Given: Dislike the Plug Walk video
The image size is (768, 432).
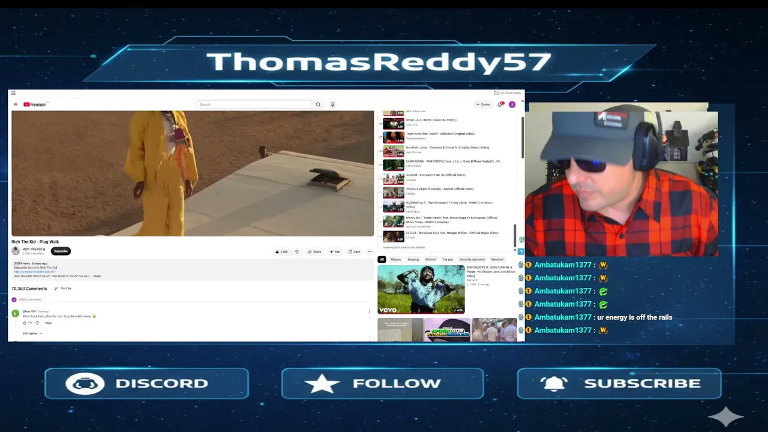Looking at the screenshot, I should point(296,252).
